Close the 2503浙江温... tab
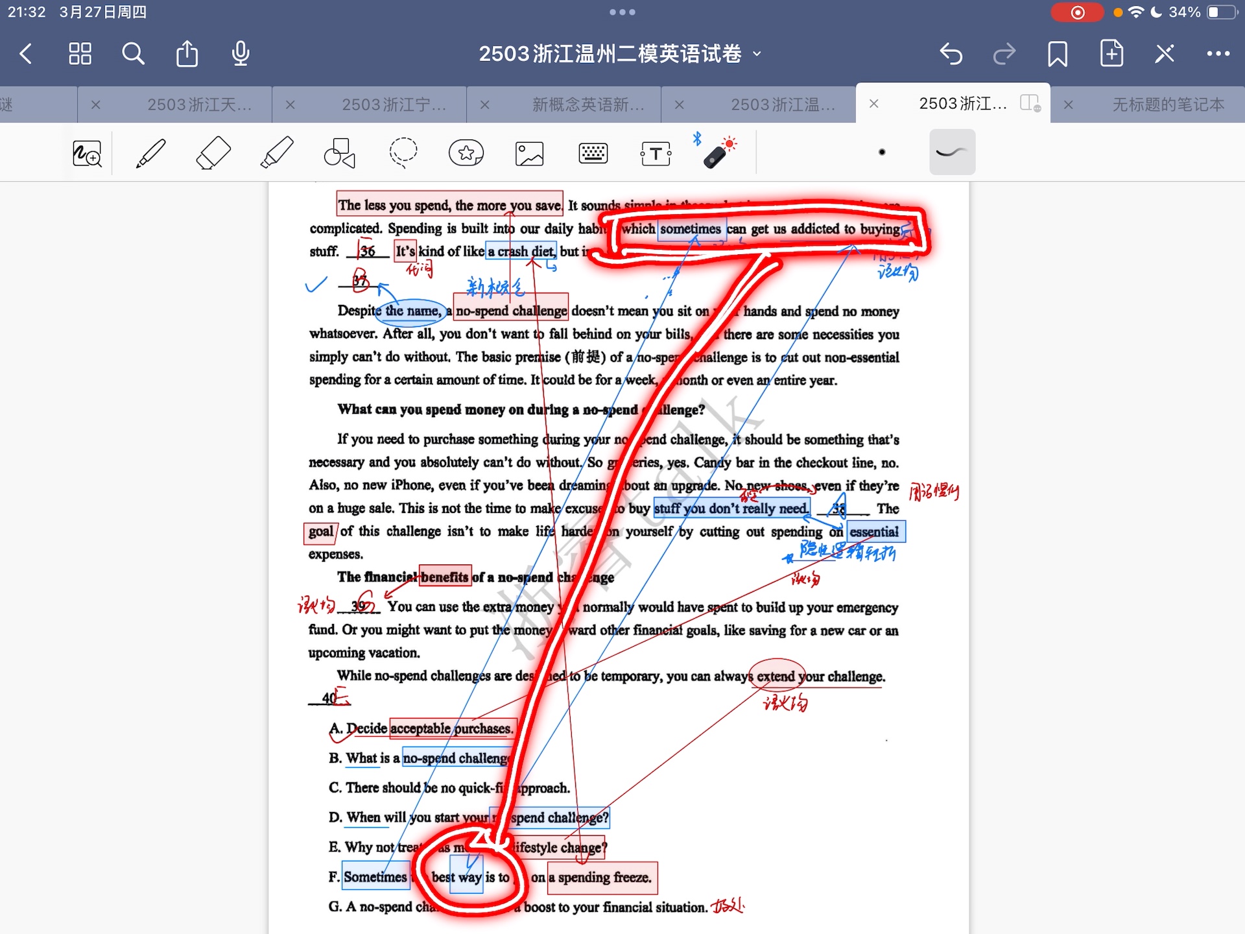1245x934 pixels. pyautogui.click(x=680, y=104)
